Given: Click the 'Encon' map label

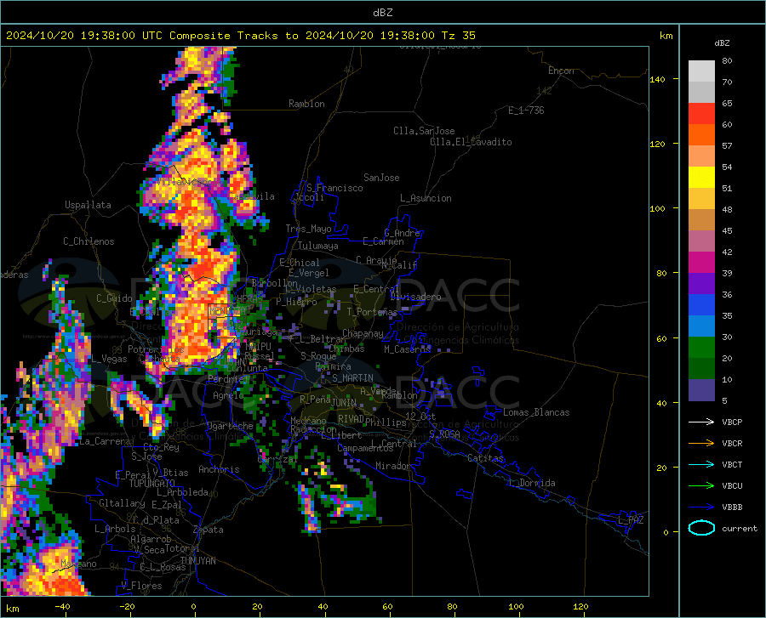Looking at the screenshot, I should pyautogui.click(x=561, y=71).
